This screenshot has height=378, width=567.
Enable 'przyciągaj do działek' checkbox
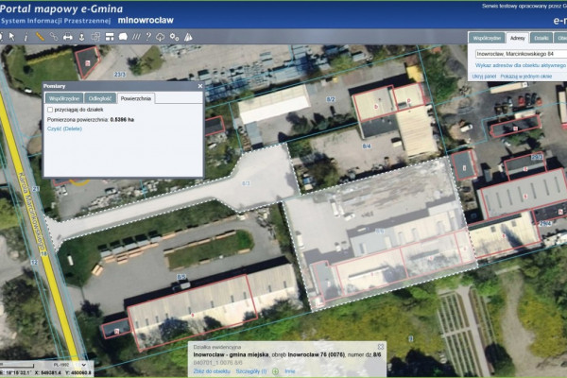(51, 110)
